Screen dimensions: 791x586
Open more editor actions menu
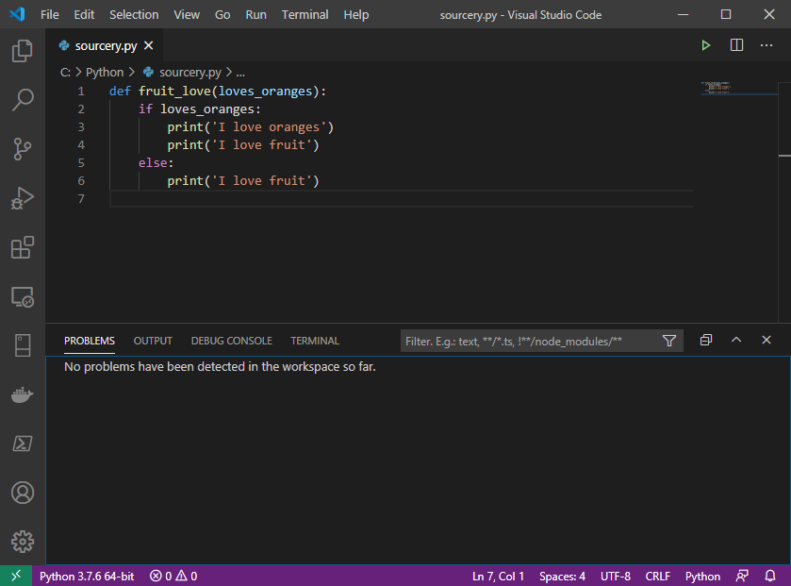click(x=766, y=44)
